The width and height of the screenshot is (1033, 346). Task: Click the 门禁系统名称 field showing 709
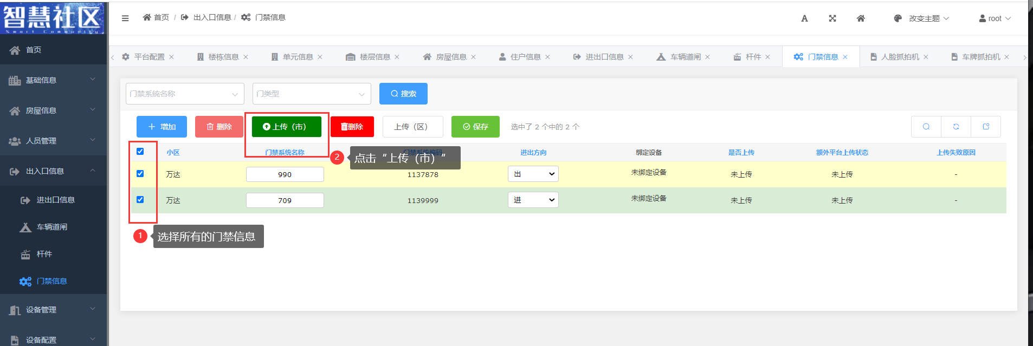pos(285,200)
